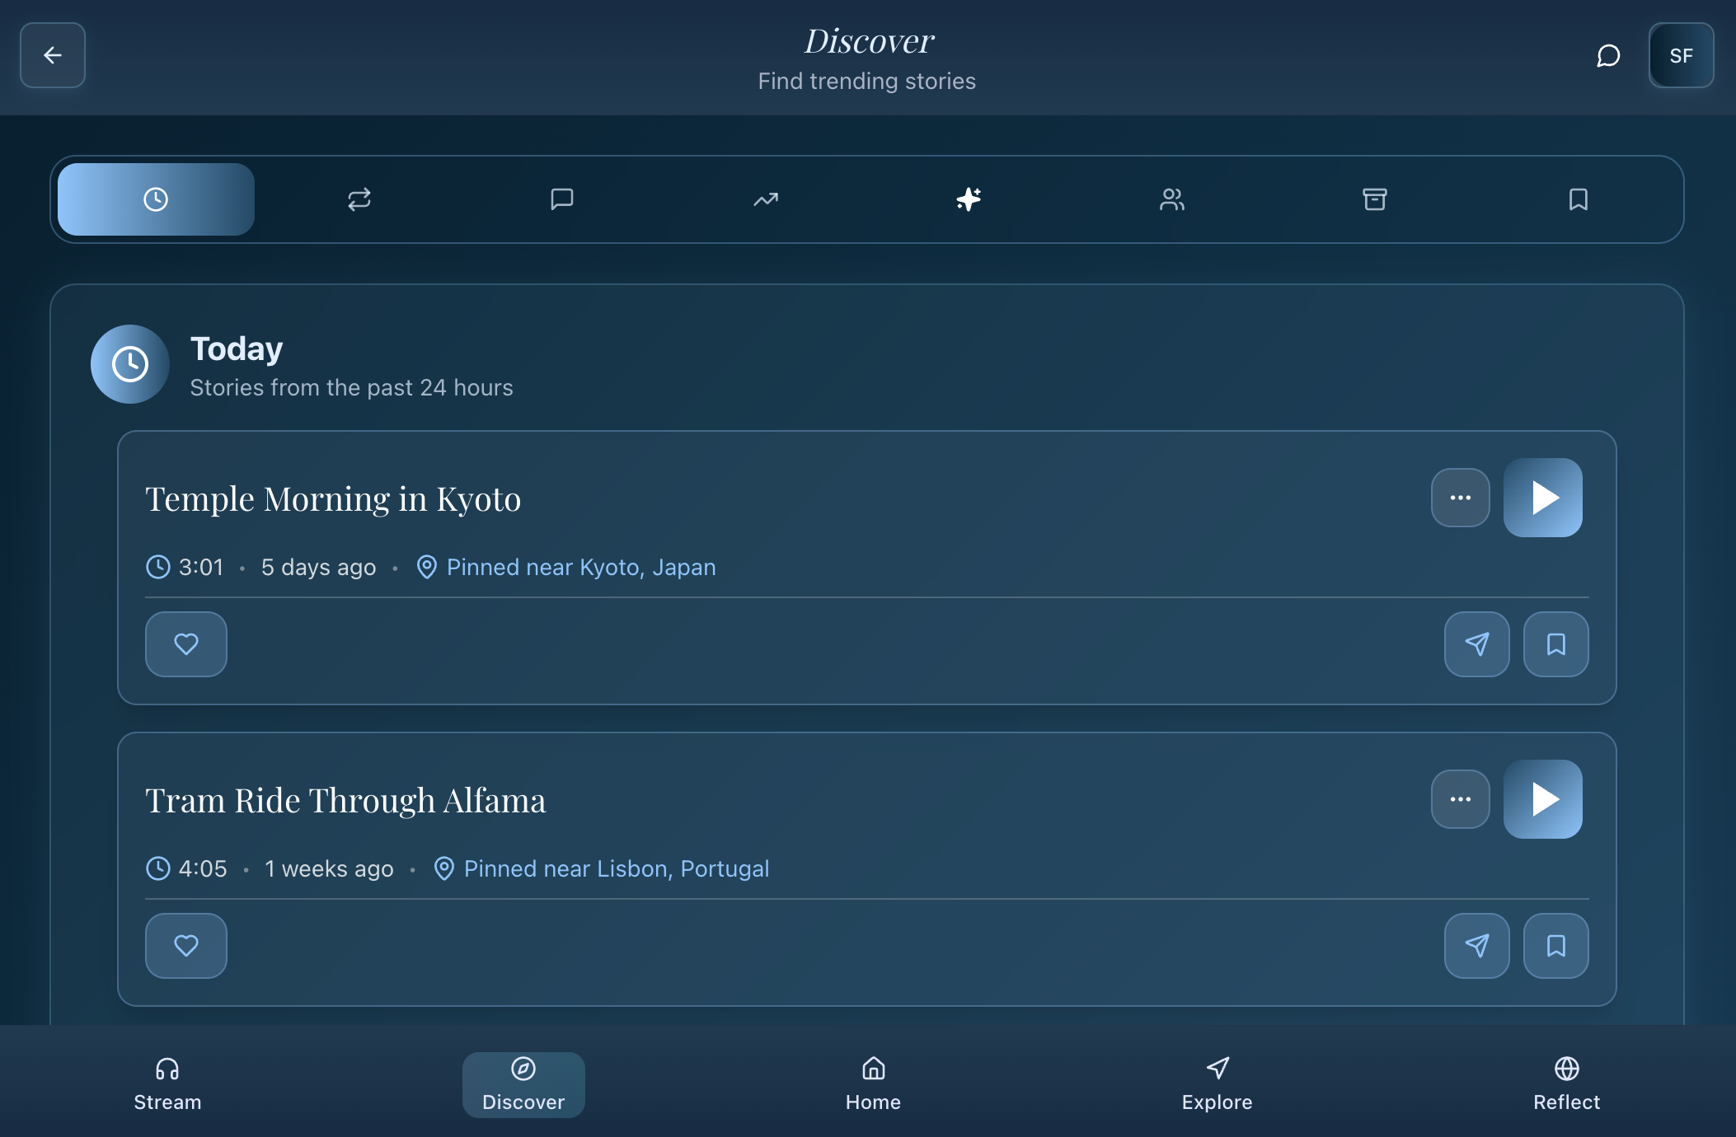Select the repeat filter icon
The width and height of the screenshot is (1736, 1137).
(359, 199)
